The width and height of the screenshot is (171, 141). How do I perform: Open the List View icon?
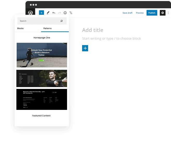(71, 13)
